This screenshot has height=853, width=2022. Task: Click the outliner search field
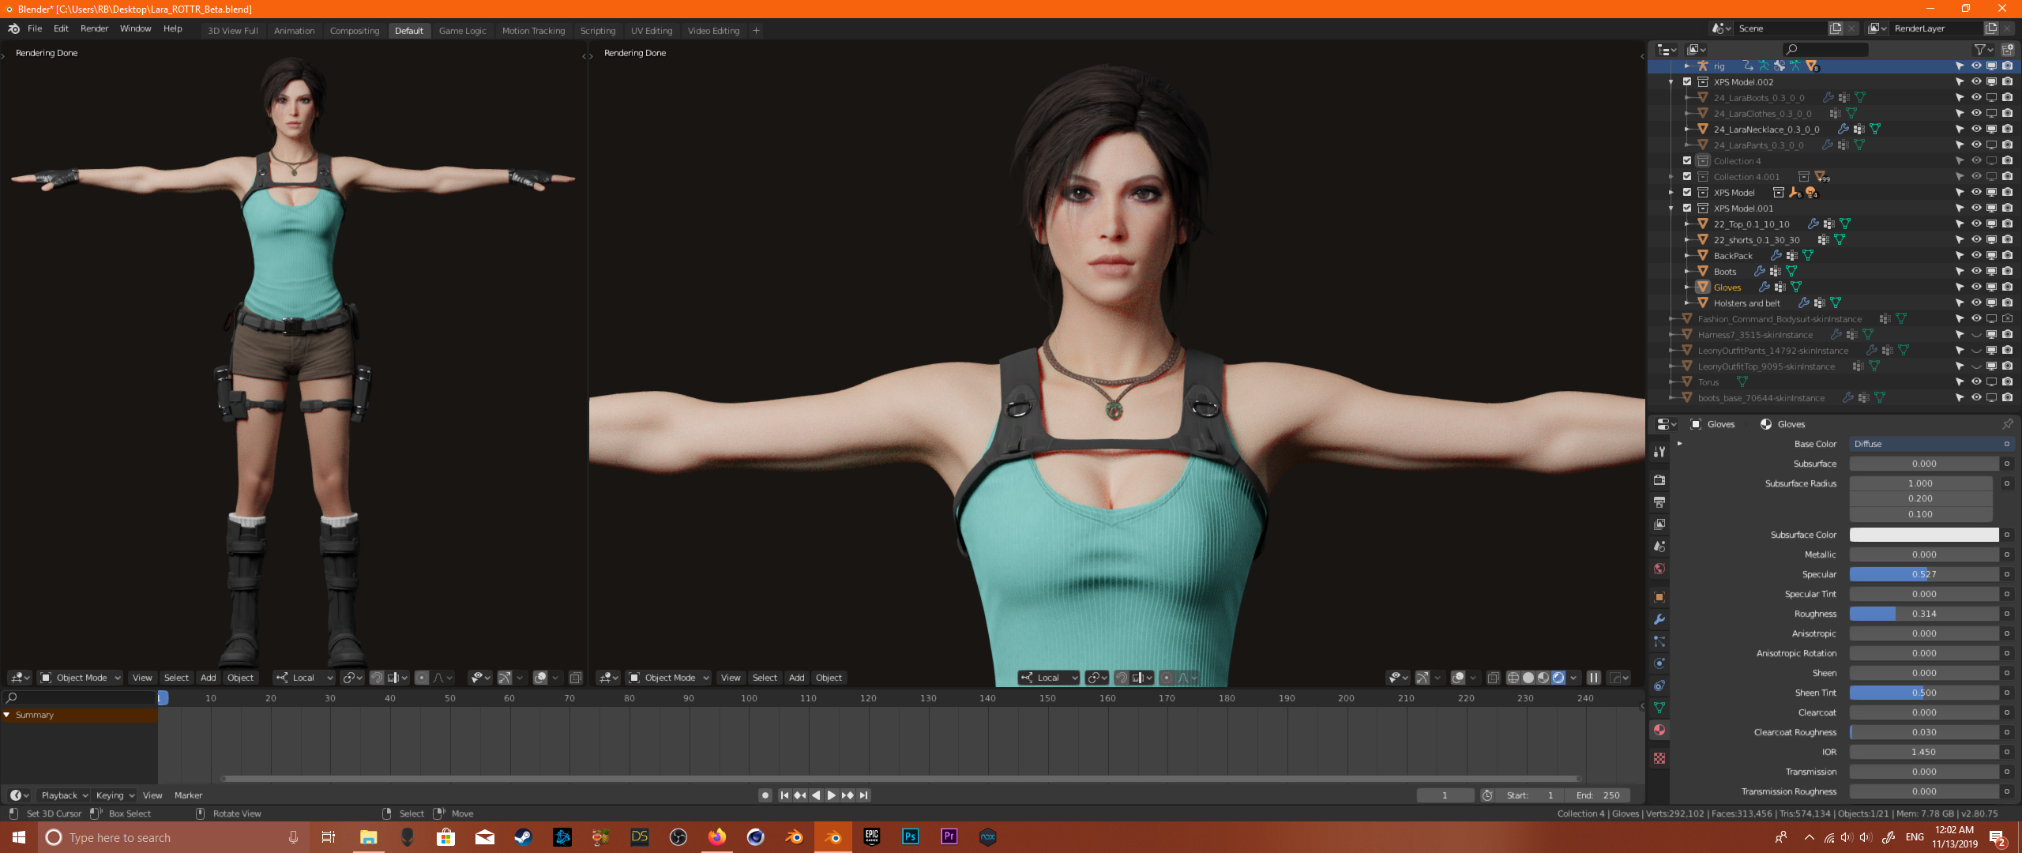tap(1825, 49)
